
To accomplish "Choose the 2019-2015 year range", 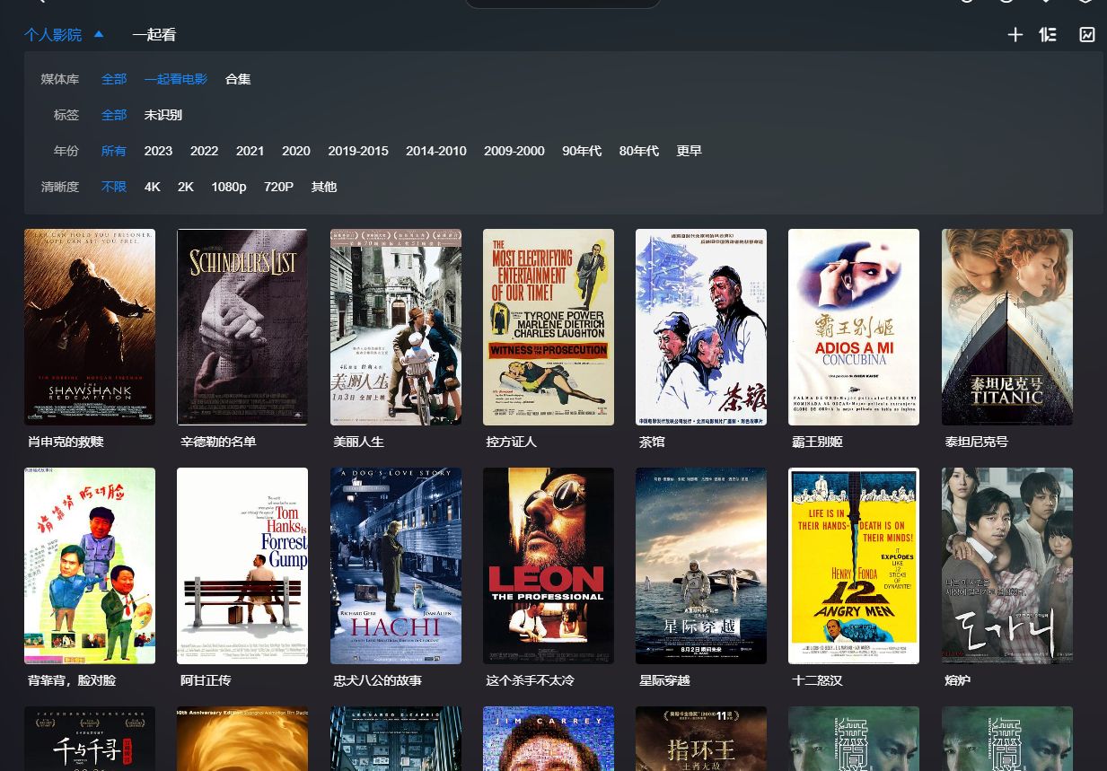I will tap(358, 151).
